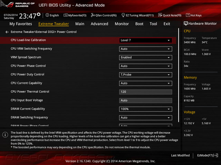Launch EZ Tuning Wizard bulb icon
The width and height of the screenshot is (221, 165).
point(123,15)
